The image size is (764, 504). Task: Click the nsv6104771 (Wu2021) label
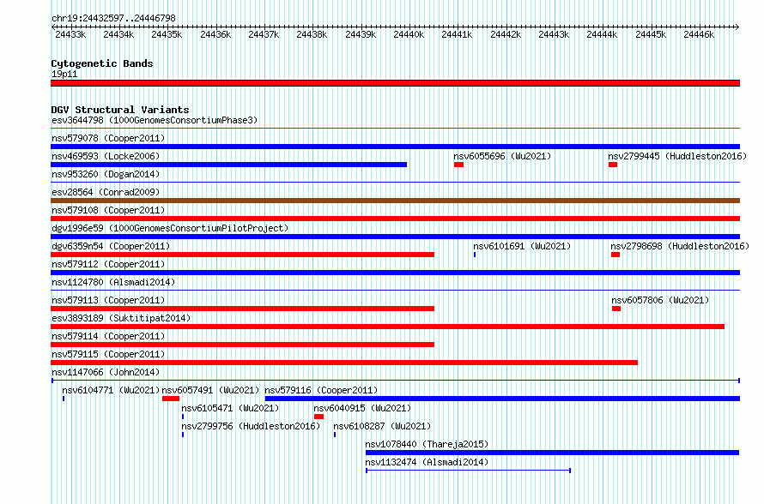pos(111,390)
